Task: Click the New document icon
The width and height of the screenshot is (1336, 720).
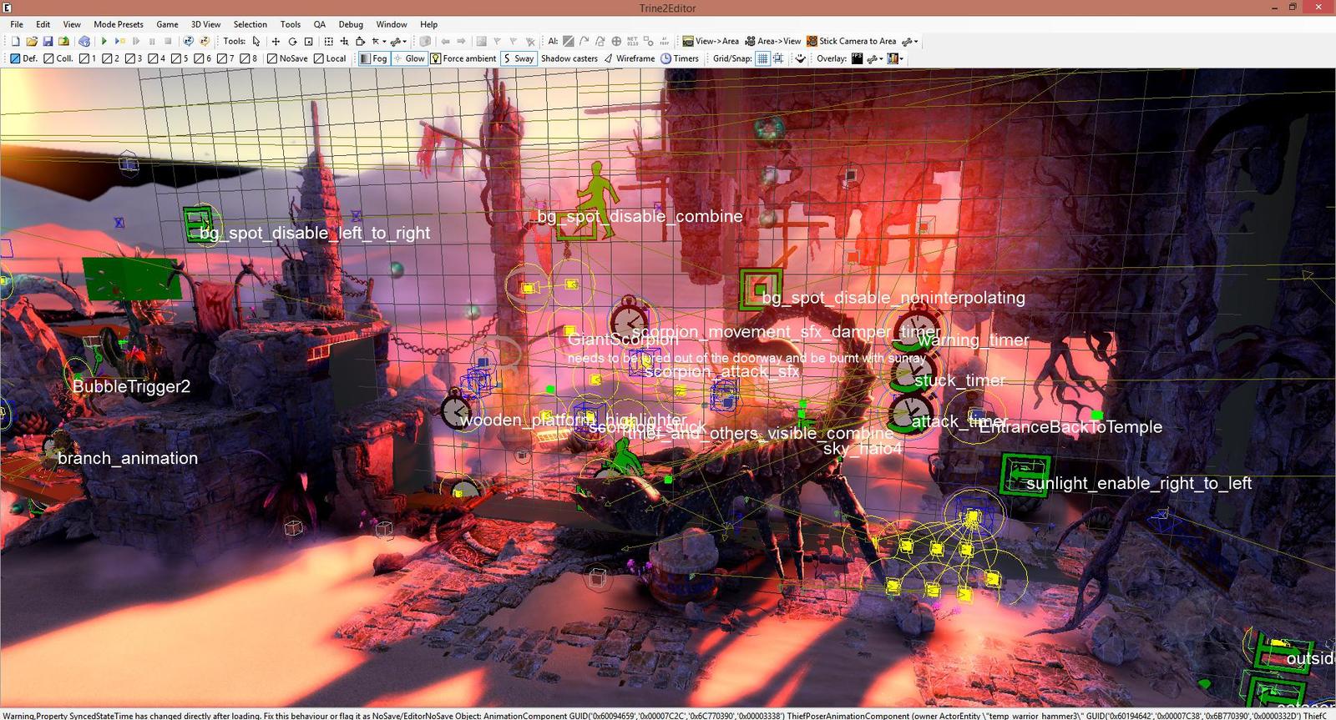Action: pos(15,41)
